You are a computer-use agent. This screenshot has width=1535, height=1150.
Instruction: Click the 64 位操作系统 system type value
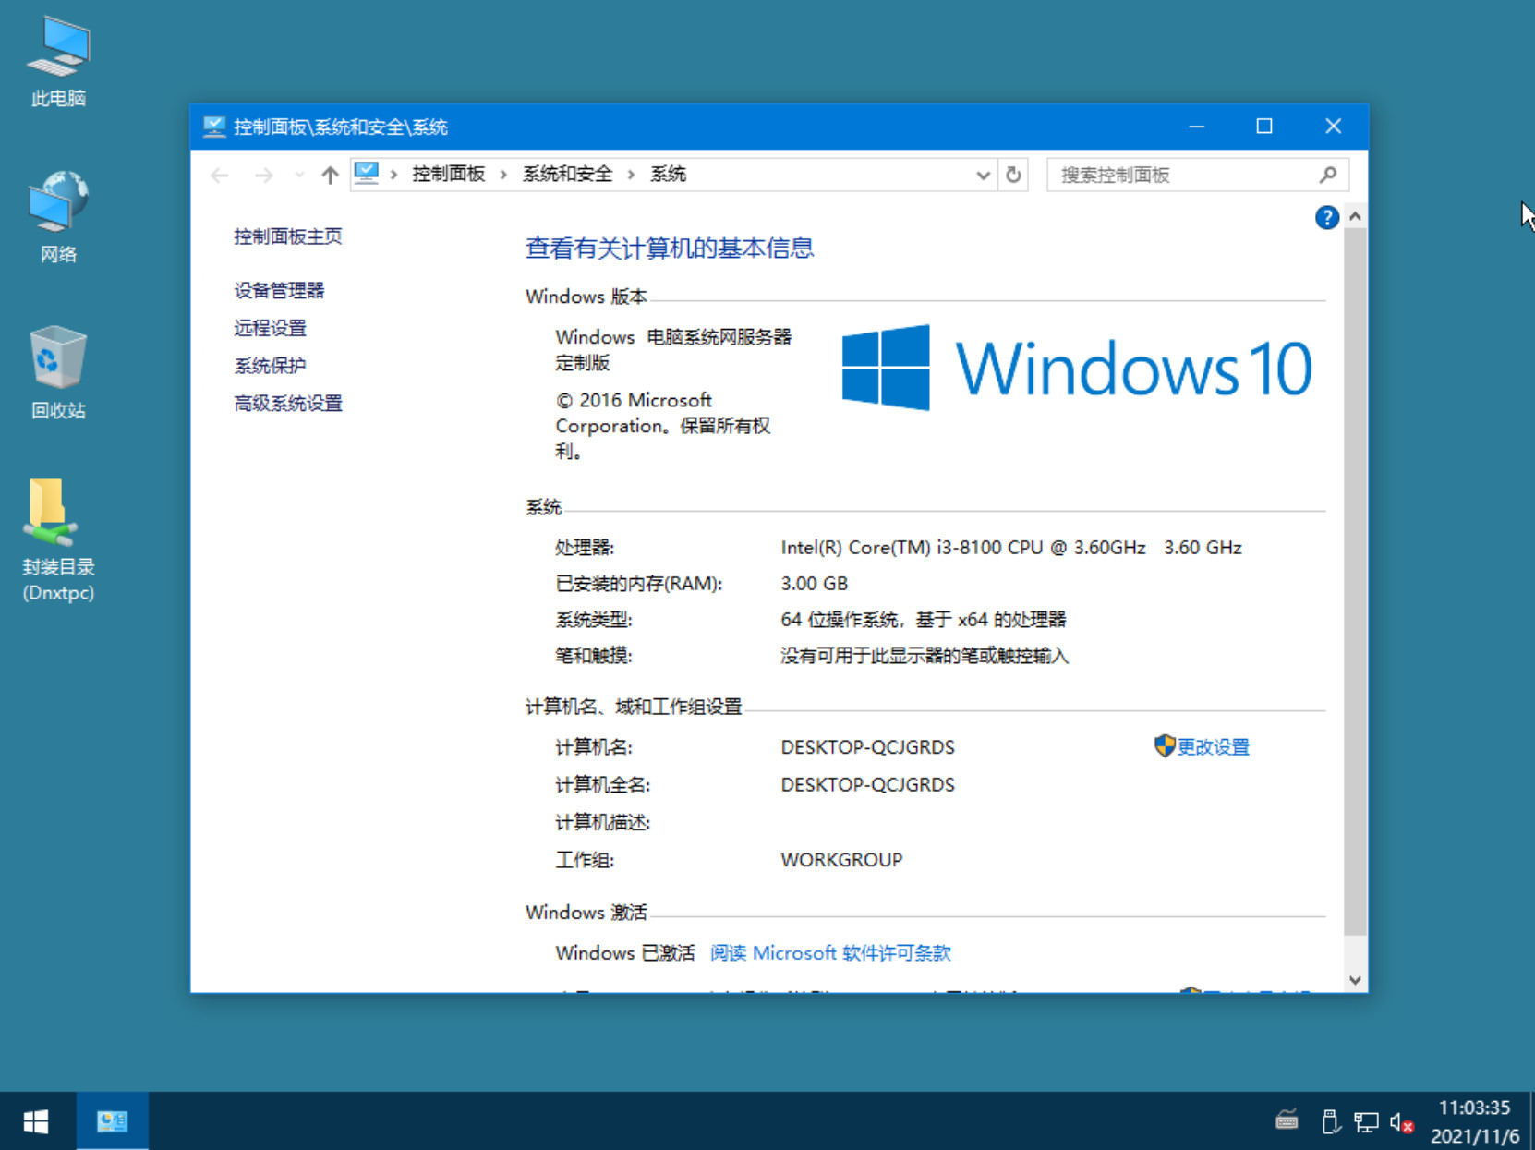coord(924,619)
